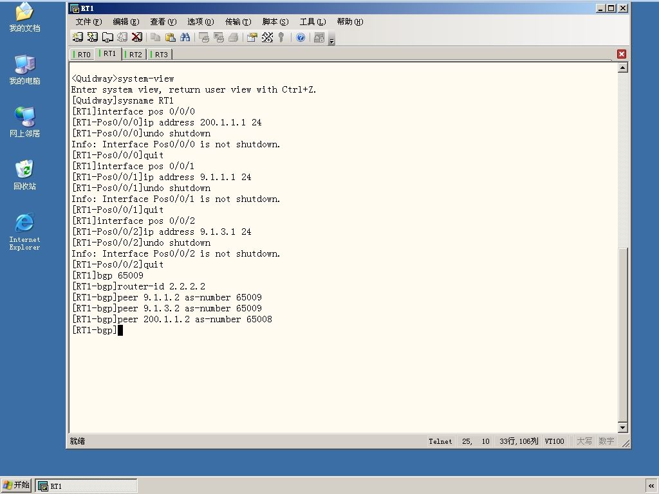The image size is (659, 494).
Task: Click the 'ip address 9.1.3.1 24' line
Action: click(x=162, y=232)
